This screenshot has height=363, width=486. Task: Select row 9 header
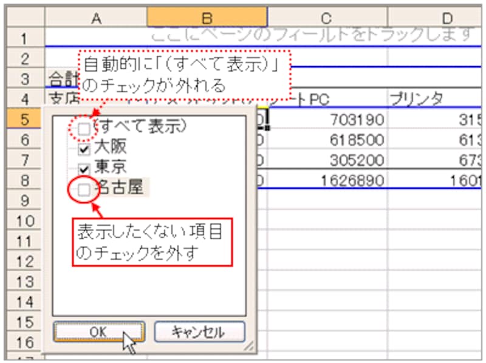[24, 200]
